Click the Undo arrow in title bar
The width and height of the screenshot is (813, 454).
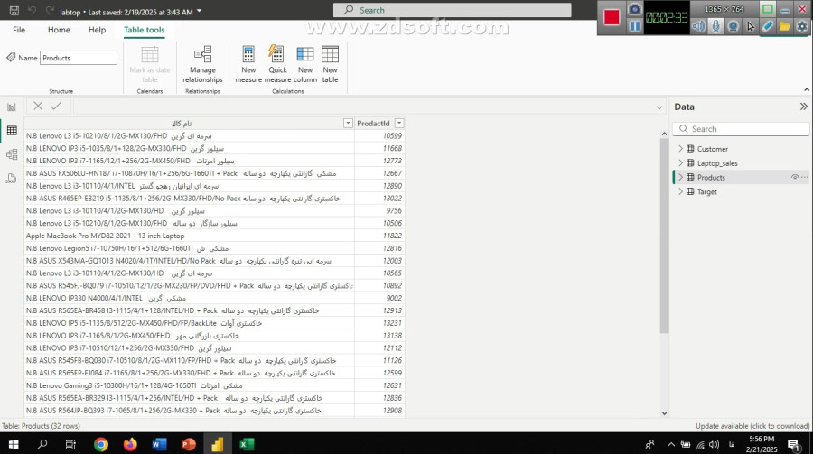[x=33, y=11]
